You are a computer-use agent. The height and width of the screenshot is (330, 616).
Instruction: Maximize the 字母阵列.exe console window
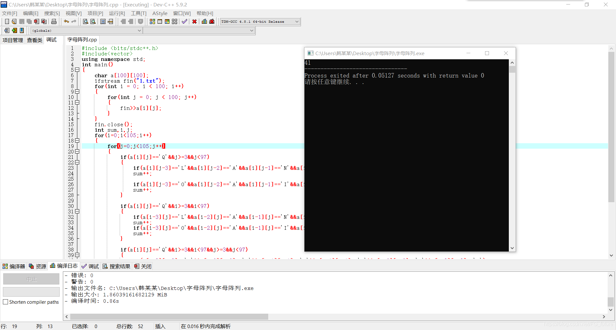487,53
